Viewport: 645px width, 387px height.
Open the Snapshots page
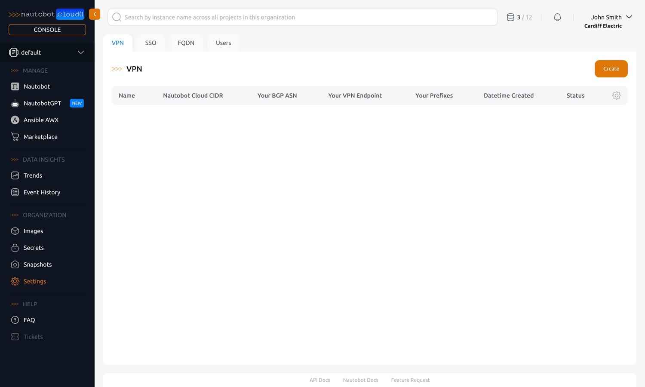coord(37,264)
